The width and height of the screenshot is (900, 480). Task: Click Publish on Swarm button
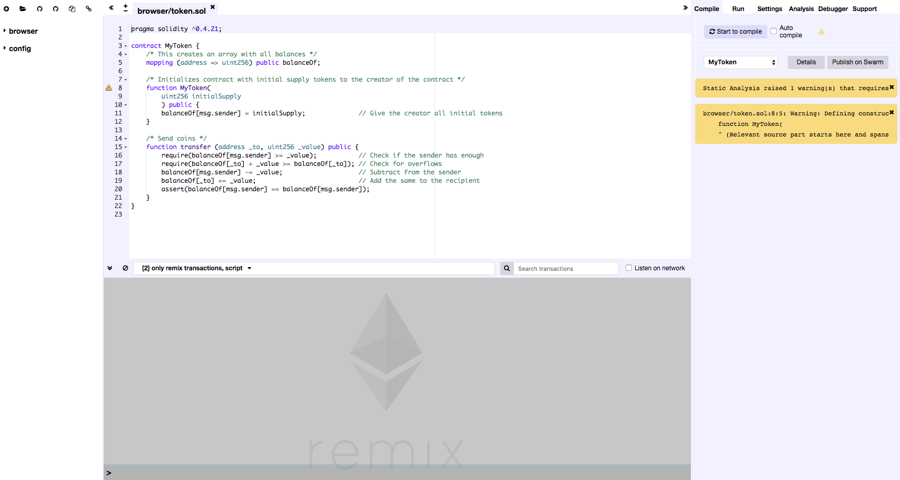(858, 62)
